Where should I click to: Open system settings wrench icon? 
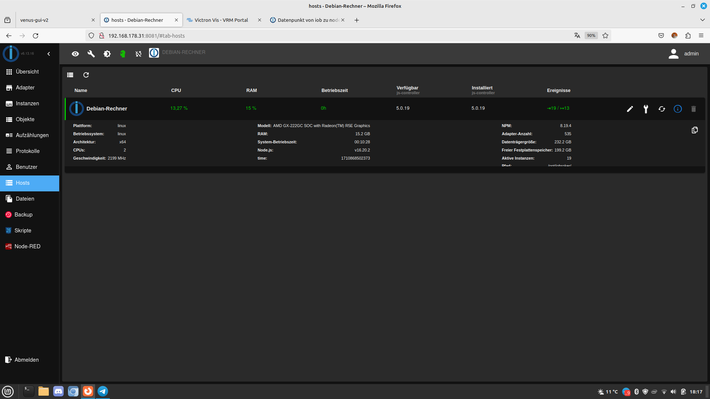click(91, 54)
